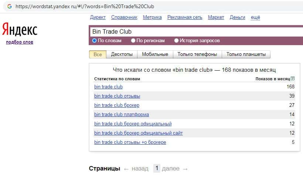Select the История запросов radio button
This screenshot has width=303, height=179.
[x=176, y=41]
